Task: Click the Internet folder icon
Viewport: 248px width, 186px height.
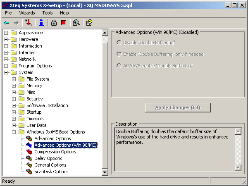Action: [14, 52]
